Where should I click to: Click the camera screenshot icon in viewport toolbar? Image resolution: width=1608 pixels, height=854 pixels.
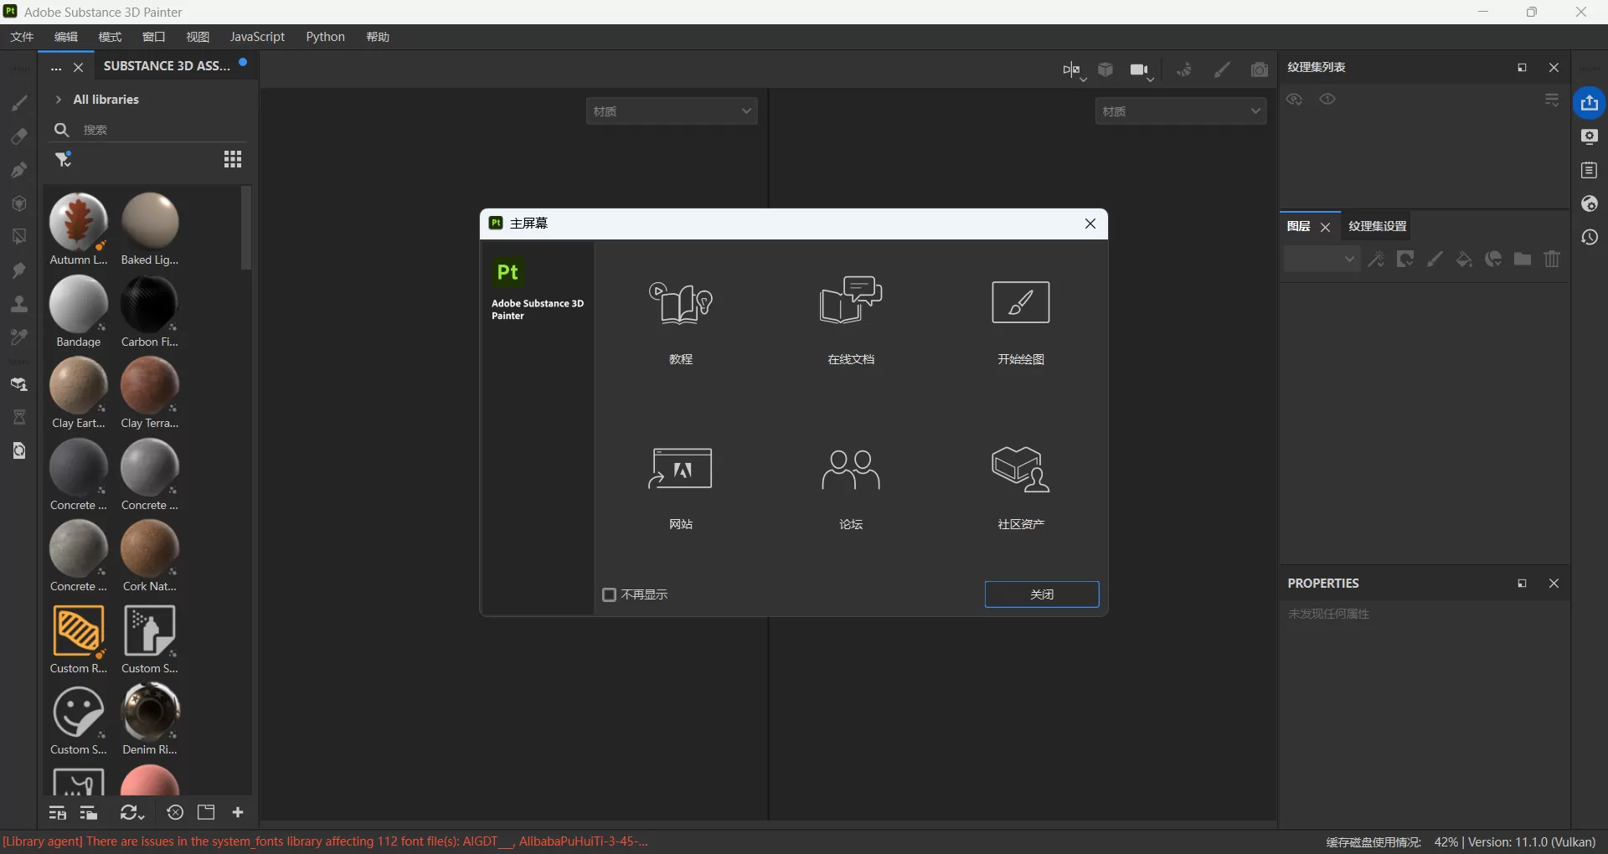pos(1259,70)
